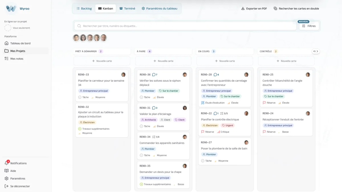Click the Wyroo logo
This screenshot has width=342, height=192.
[11, 9]
